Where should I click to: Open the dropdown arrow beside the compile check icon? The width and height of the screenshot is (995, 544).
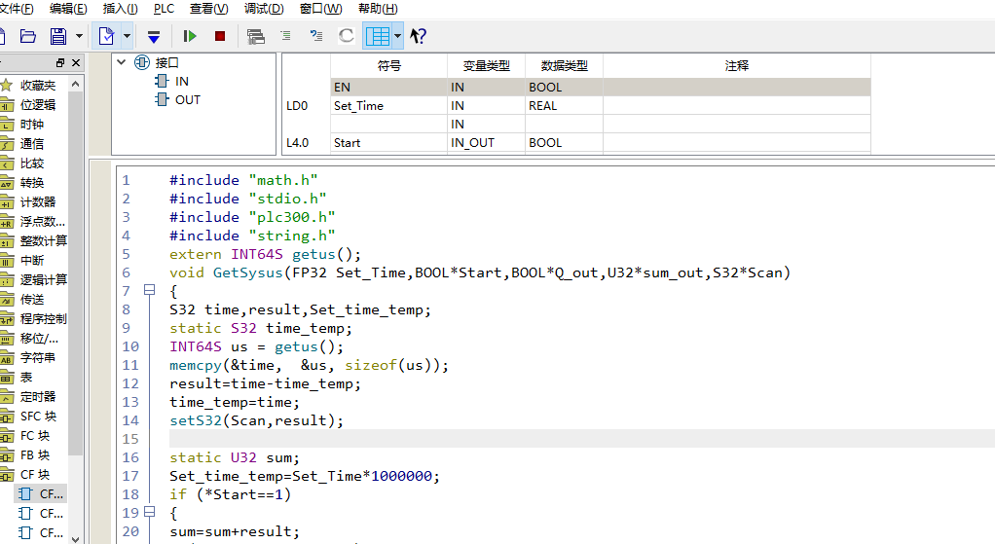point(127,36)
